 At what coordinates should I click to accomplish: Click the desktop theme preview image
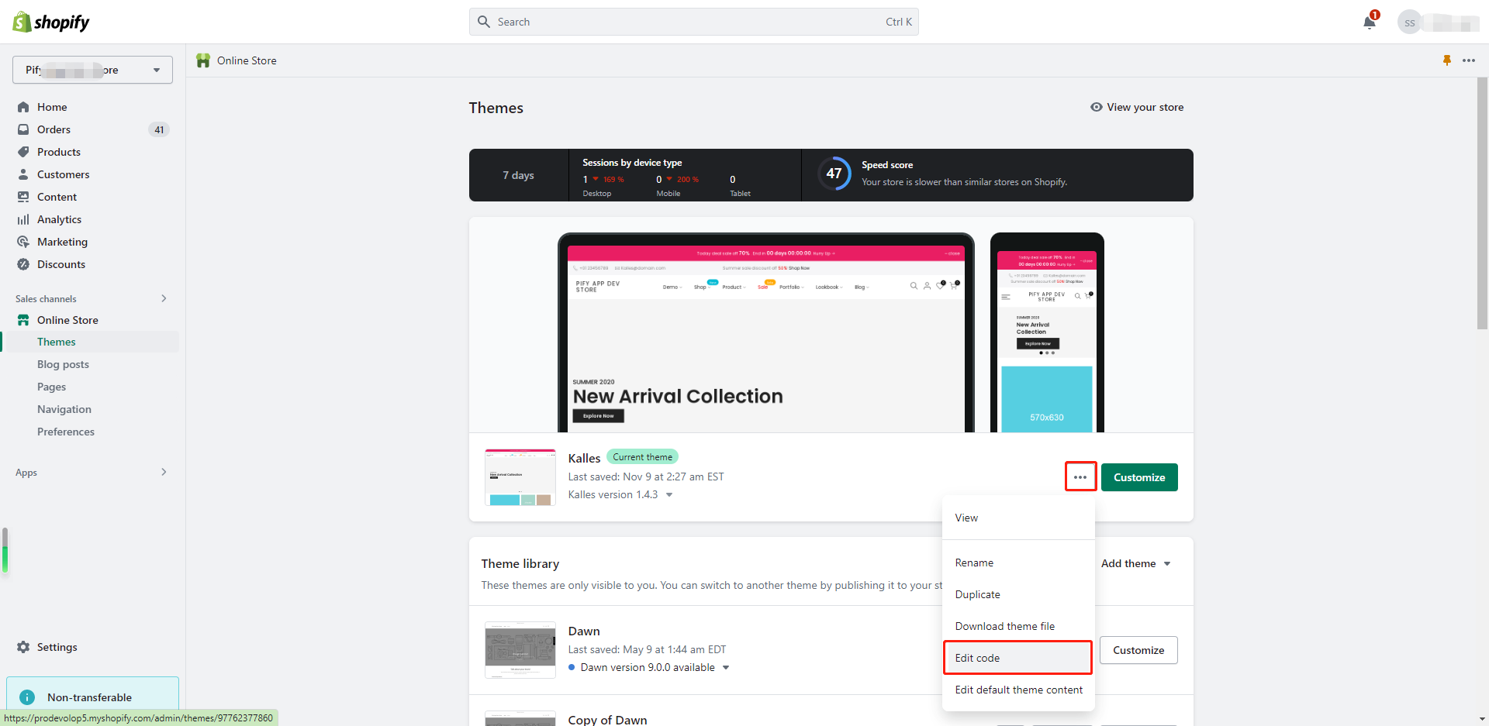766,332
